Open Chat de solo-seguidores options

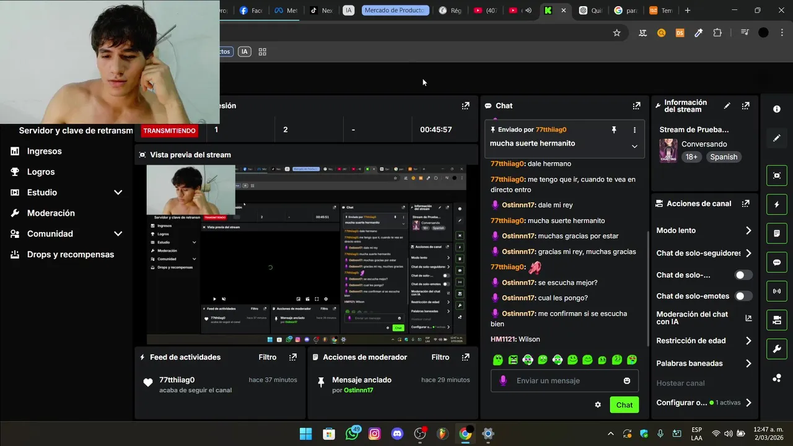[x=704, y=253]
